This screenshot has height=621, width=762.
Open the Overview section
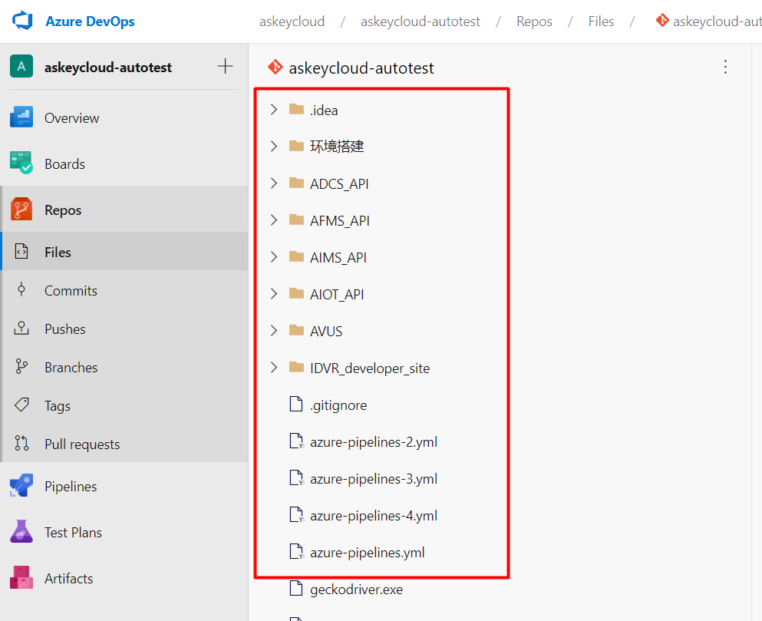(72, 118)
